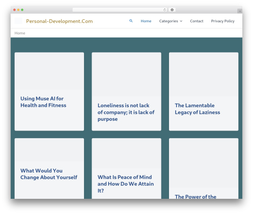The width and height of the screenshot is (253, 214).
Task: Click thumbnail above Using Muse AI article
Action: pyautogui.click(x=49, y=71)
